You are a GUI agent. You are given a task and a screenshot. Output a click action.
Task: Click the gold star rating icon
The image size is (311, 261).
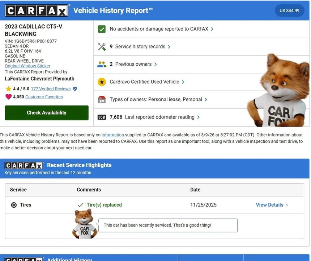coord(9,89)
